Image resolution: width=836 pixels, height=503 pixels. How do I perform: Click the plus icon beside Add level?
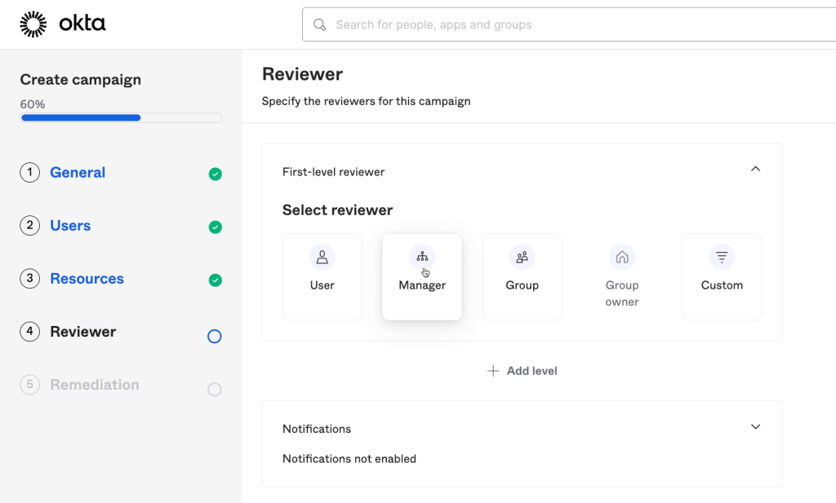coord(493,371)
